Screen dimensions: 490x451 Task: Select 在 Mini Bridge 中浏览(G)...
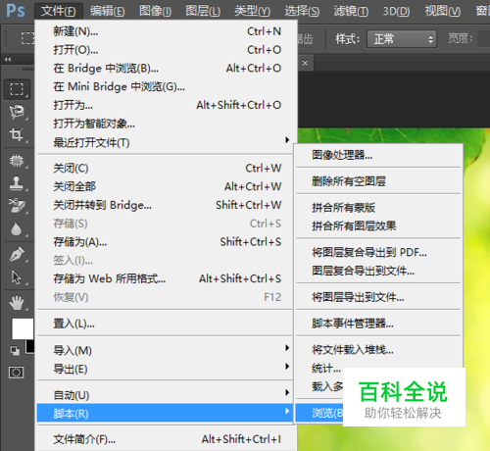pyautogui.click(x=167, y=86)
